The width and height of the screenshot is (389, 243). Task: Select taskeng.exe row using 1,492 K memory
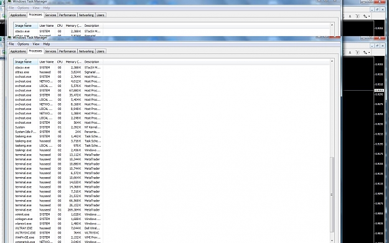(x=59, y=137)
